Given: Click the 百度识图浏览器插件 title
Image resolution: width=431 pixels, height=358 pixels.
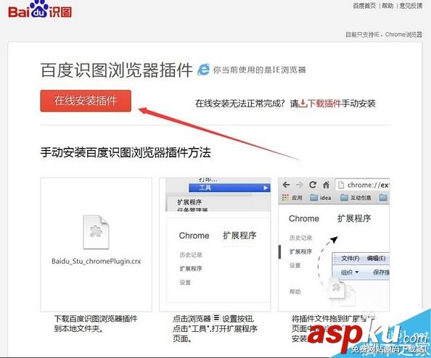Looking at the screenshot, I should click(117, 70).
